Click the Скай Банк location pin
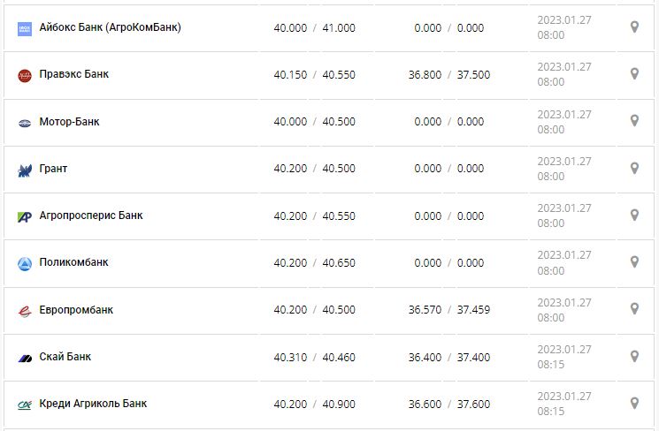 (634, 356)
